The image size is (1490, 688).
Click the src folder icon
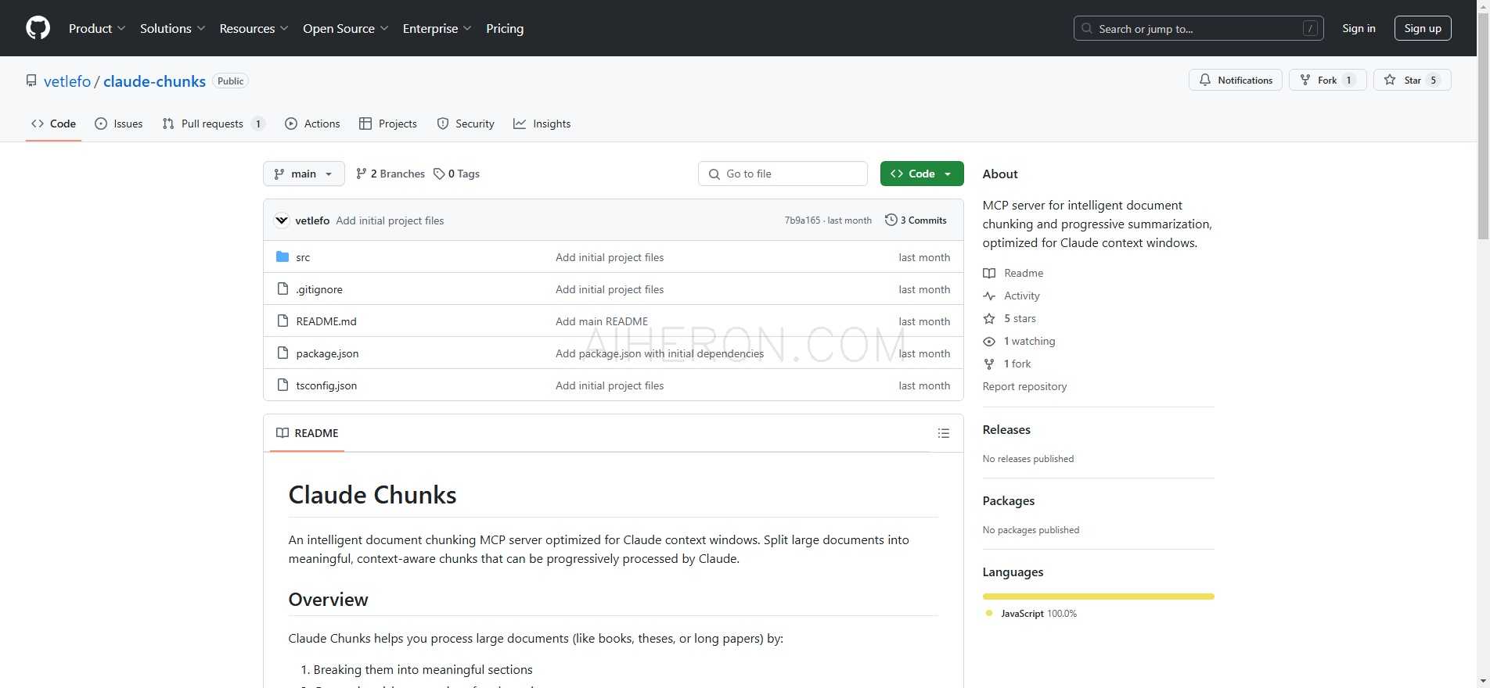(283, 256)
